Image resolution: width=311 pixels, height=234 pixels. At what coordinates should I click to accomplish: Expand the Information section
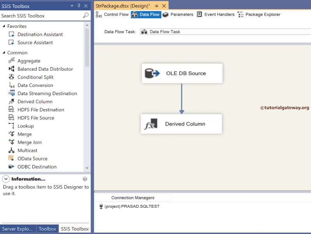click(5, 179)
